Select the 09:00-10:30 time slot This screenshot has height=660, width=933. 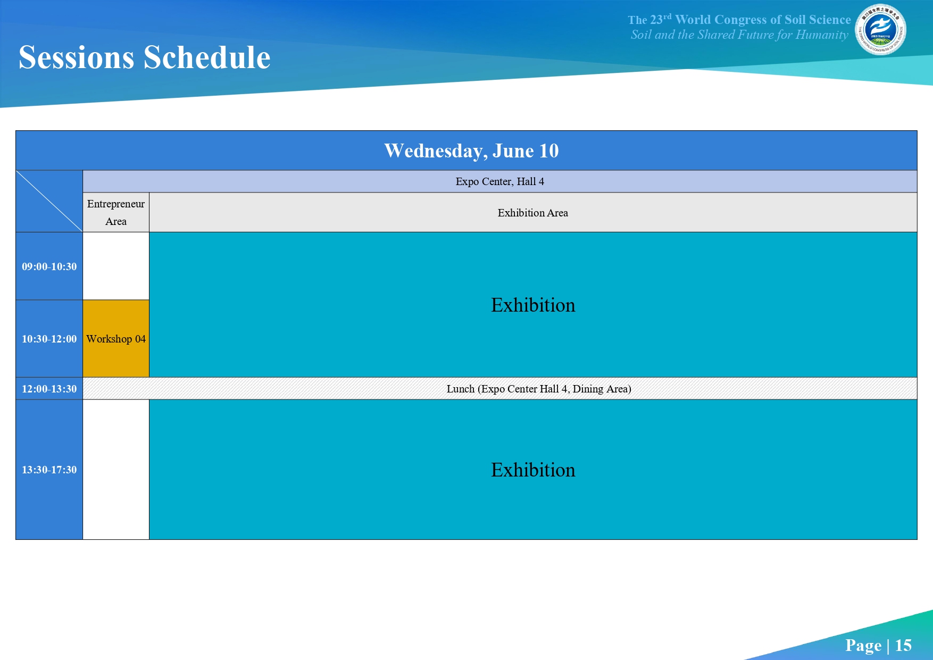click(x=49, y=266)
